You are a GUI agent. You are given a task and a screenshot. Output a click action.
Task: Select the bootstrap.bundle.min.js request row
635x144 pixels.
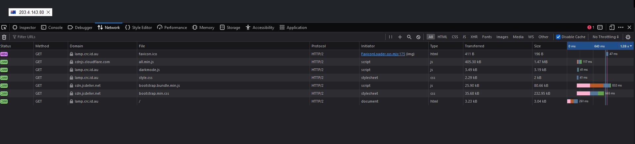pyautogui.click(x=317, y=85)
